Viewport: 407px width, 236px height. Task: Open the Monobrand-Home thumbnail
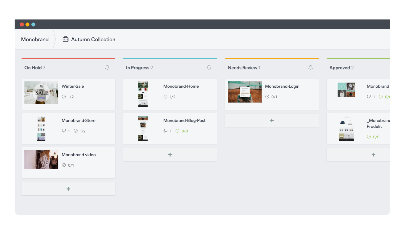point(143,94)
